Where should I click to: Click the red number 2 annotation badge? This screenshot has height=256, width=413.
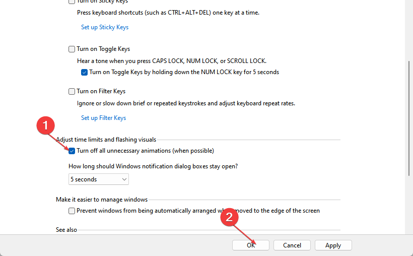(230, 217)
